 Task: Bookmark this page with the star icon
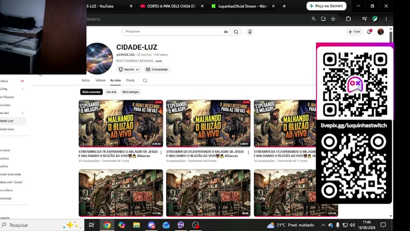[x=333, y=19]
